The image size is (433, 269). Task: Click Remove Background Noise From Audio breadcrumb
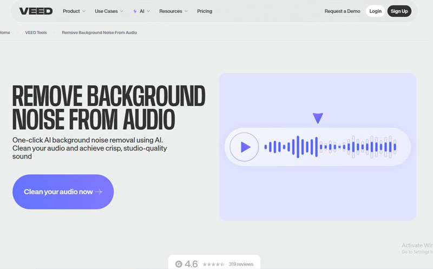click(100, 32)
